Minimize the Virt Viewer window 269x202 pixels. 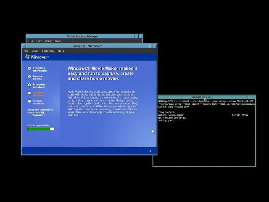[x=151, y=46]
